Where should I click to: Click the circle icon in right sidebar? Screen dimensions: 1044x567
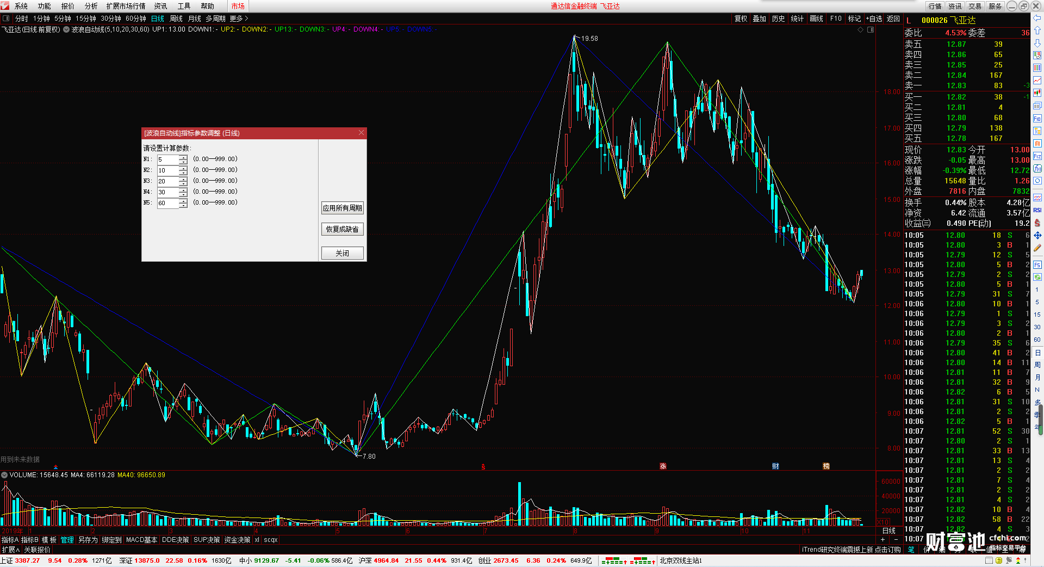1037,181
